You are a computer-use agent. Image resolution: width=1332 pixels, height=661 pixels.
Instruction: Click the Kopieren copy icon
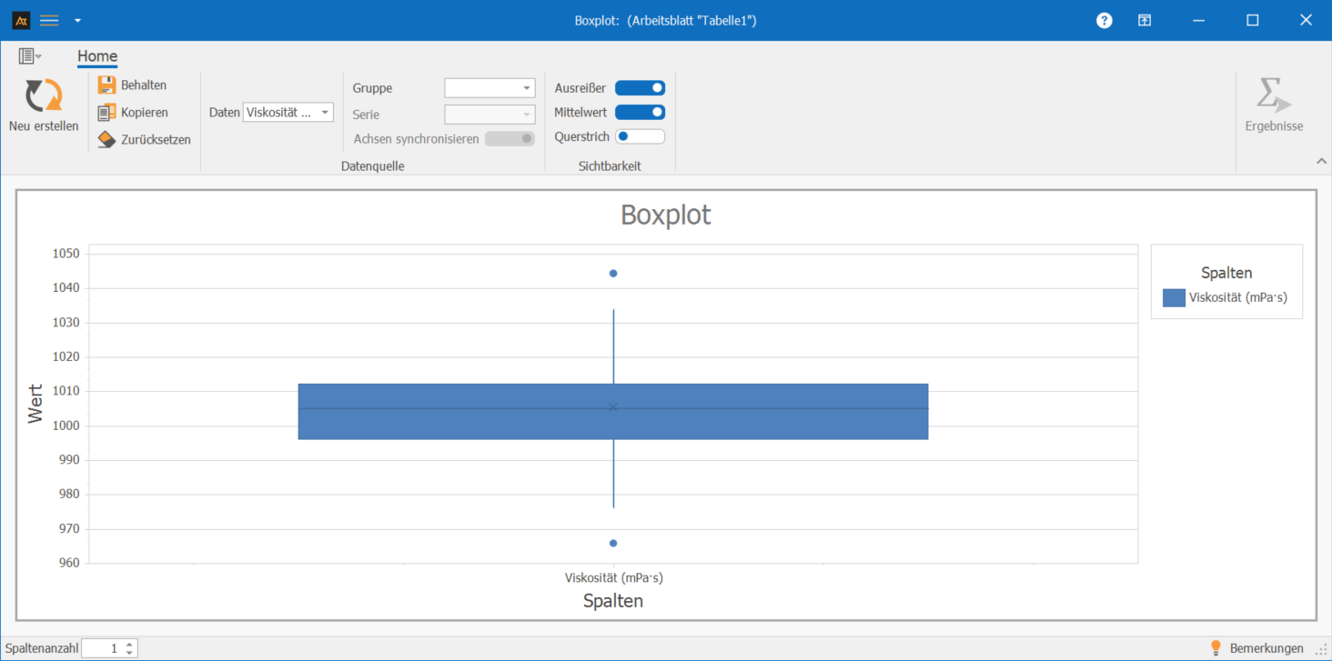point(107,113)
